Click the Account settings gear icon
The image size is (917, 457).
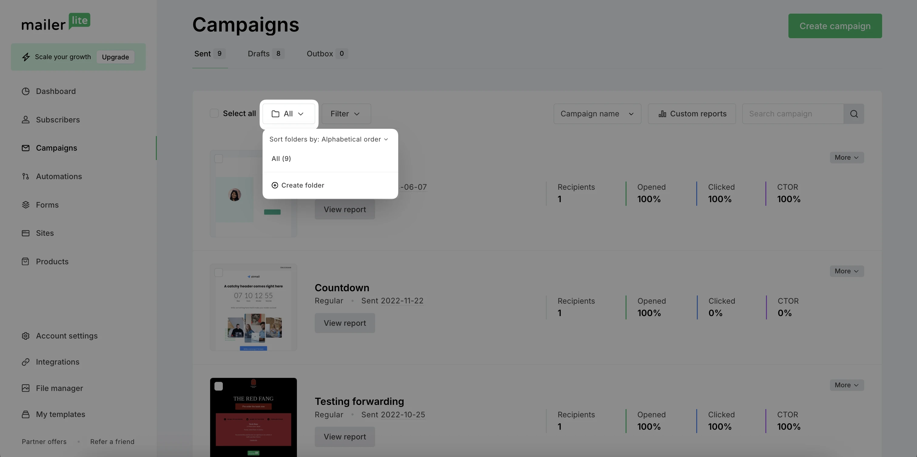(26, 336)
